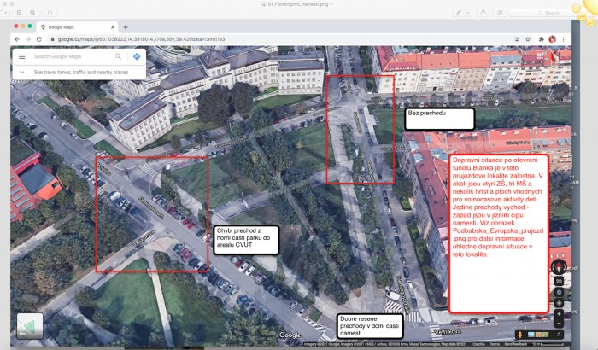Go forward in the browser
Screen dimensions: 598x350
(x=28, y=39)
